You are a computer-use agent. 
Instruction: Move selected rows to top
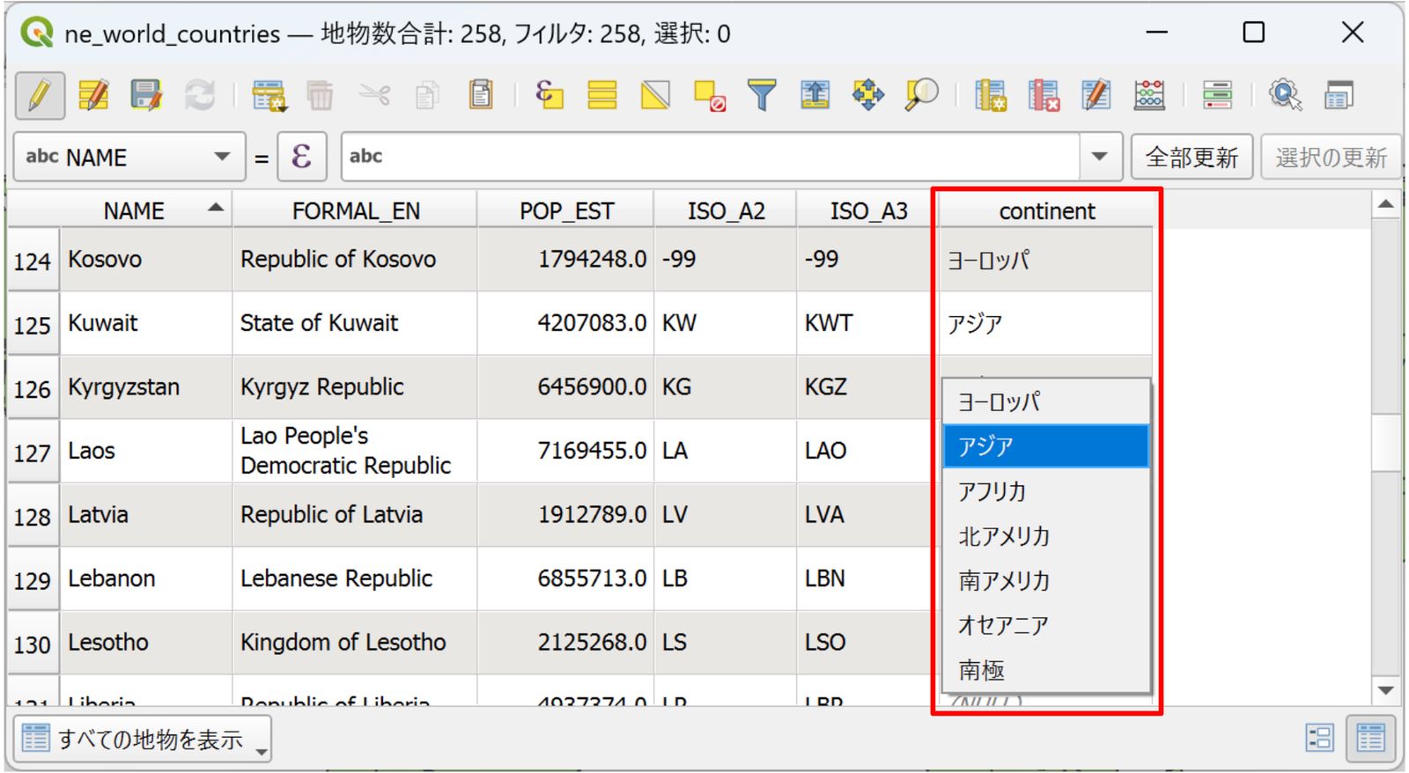(815, 95)
